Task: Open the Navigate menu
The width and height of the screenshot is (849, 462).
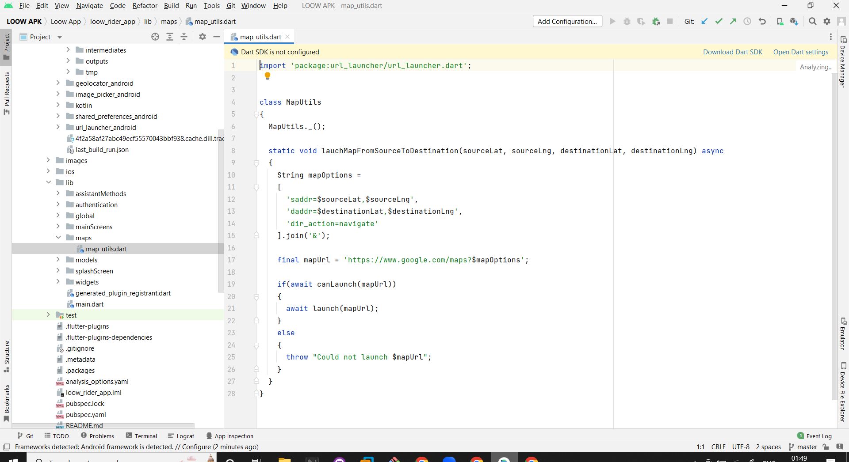Action: point(89,6)
